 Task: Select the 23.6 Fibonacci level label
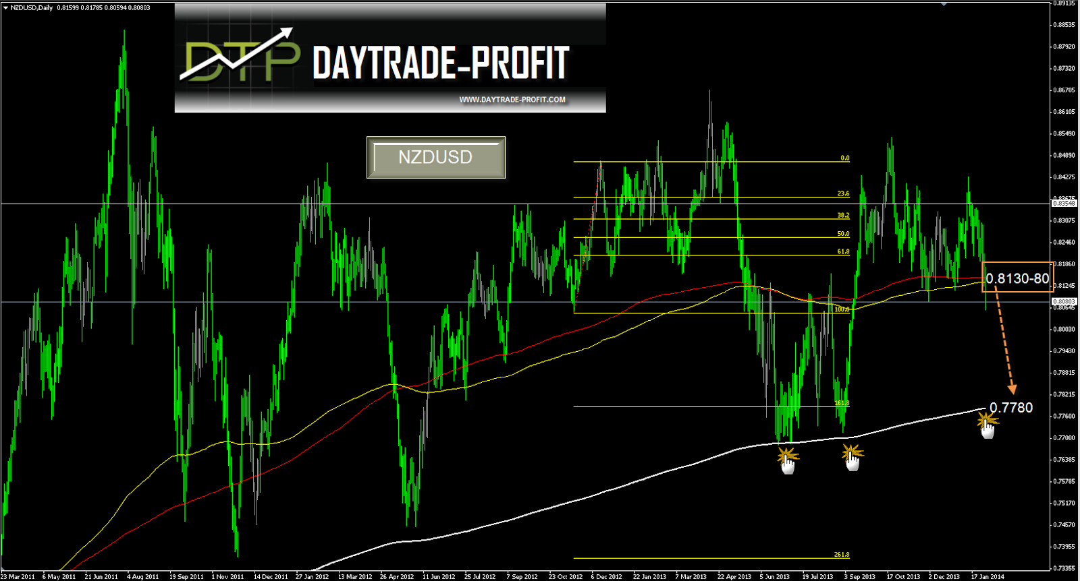[x=843, y=194]
